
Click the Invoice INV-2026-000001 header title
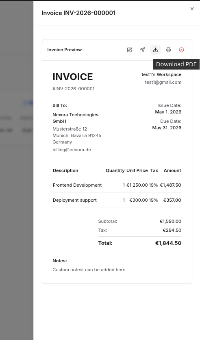78,13
